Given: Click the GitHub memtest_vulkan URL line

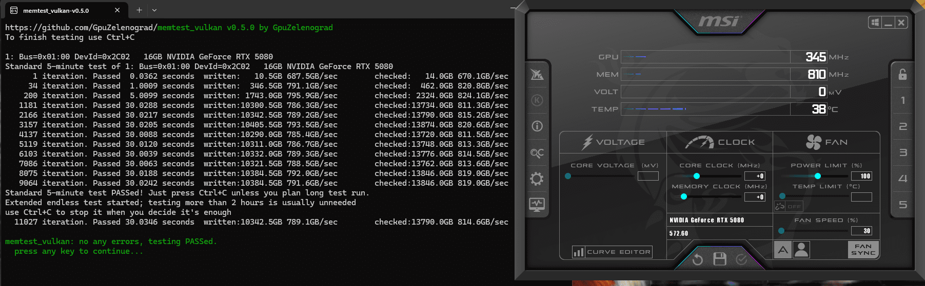Looking at the screenshot, I should tap(169, 28).
